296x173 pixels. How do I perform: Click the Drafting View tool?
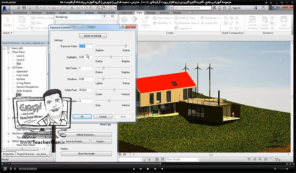[x=185, y=18]
